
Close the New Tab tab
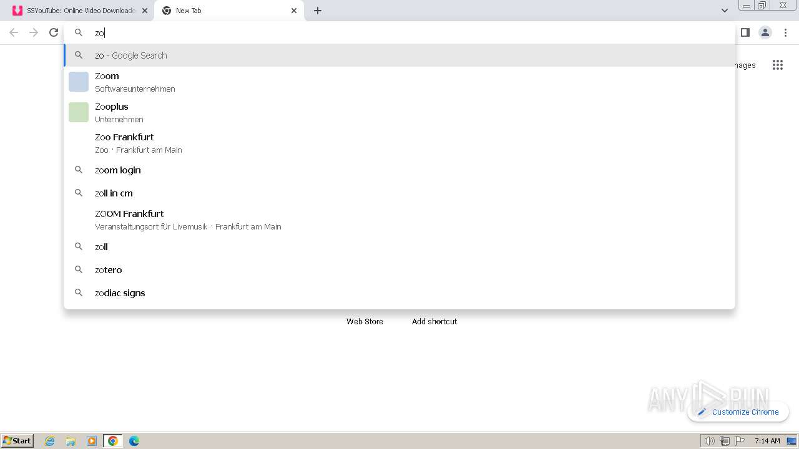point(294,11)
